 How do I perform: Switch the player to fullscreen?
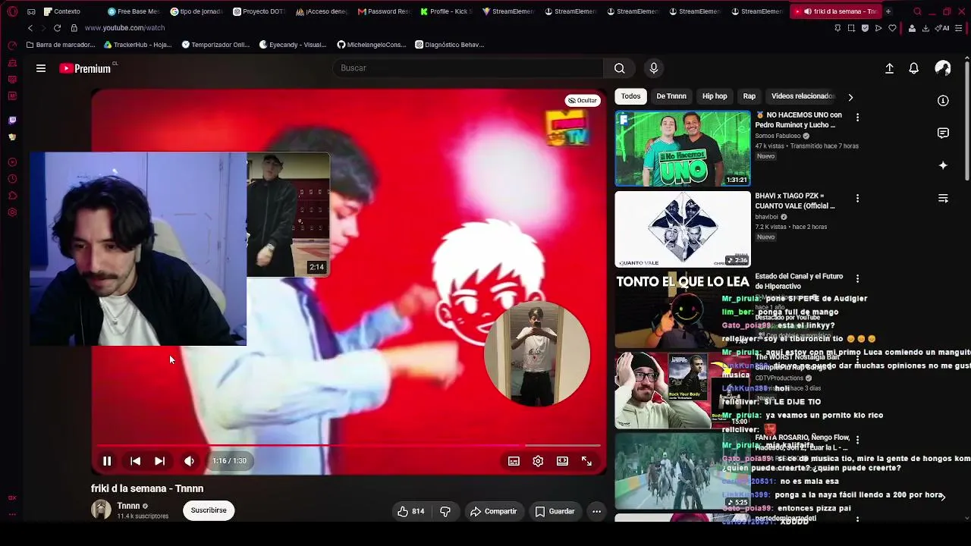point(586,461)
